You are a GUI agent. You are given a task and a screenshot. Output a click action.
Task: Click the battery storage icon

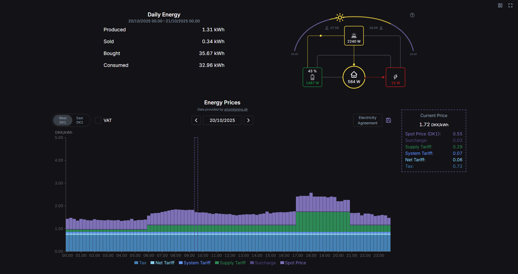[x=312, y=77]
